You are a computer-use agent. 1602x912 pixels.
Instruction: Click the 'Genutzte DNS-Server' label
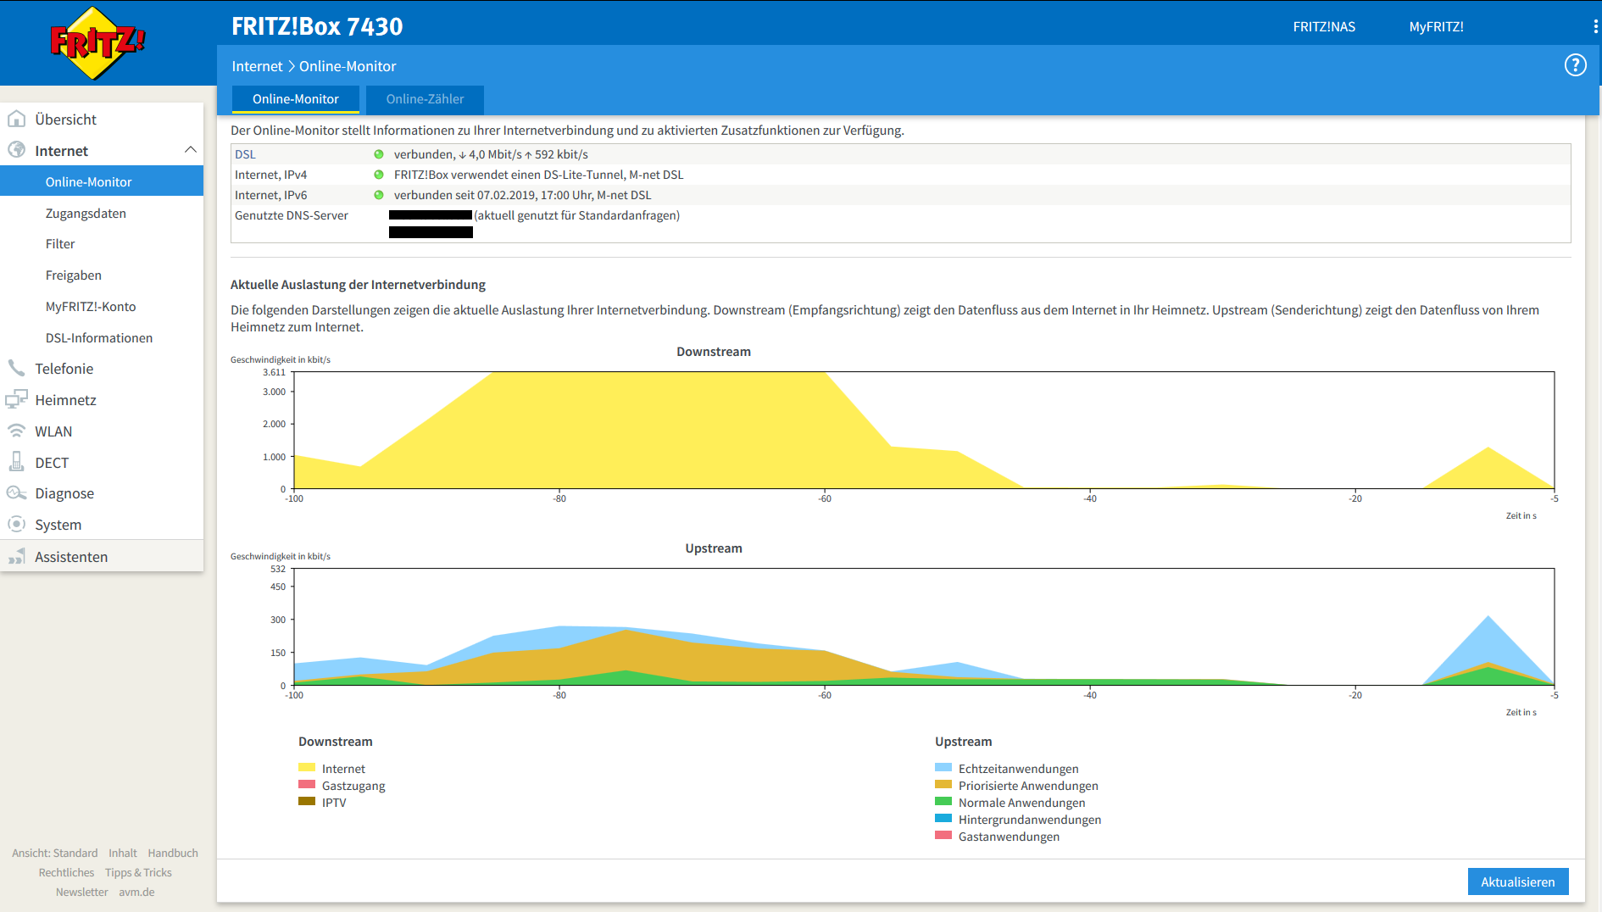pos(292,215)
